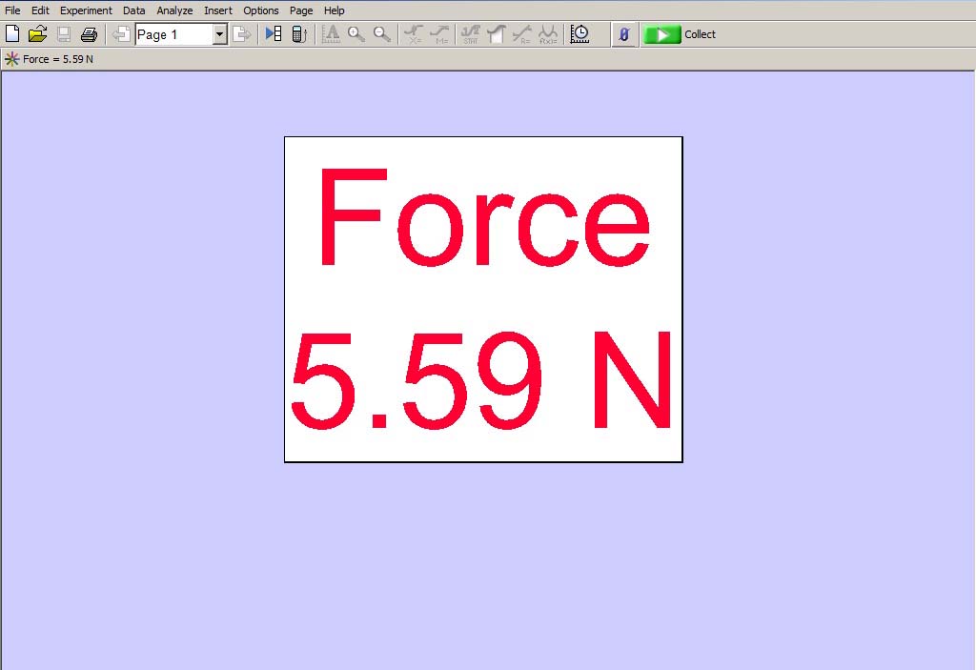Create a new Logger Pro file

(x=12, y=33)
